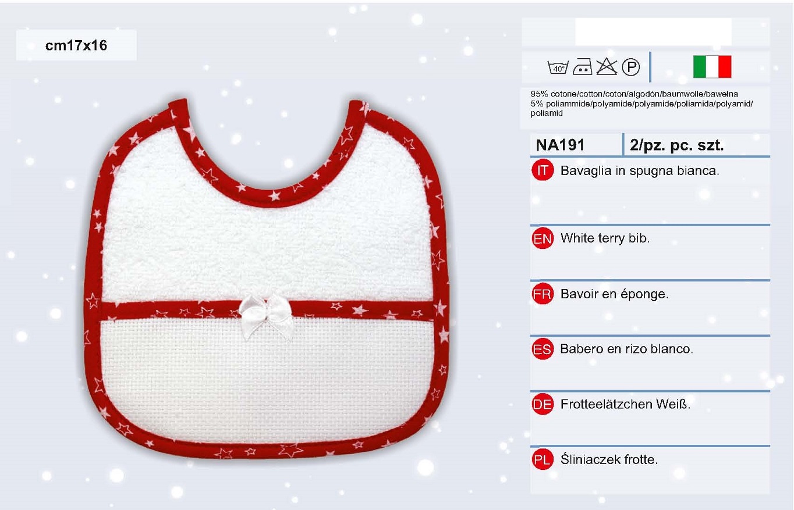Viewport: 794px width, 510px height.
Task: Select the product code NA191
Action: point(560,145)
